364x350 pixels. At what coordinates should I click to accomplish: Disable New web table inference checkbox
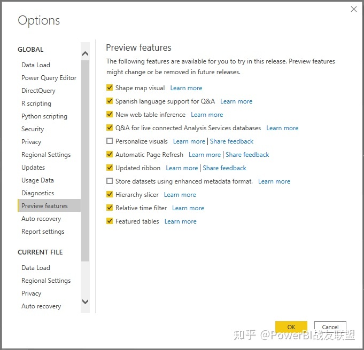pos(110,114)
